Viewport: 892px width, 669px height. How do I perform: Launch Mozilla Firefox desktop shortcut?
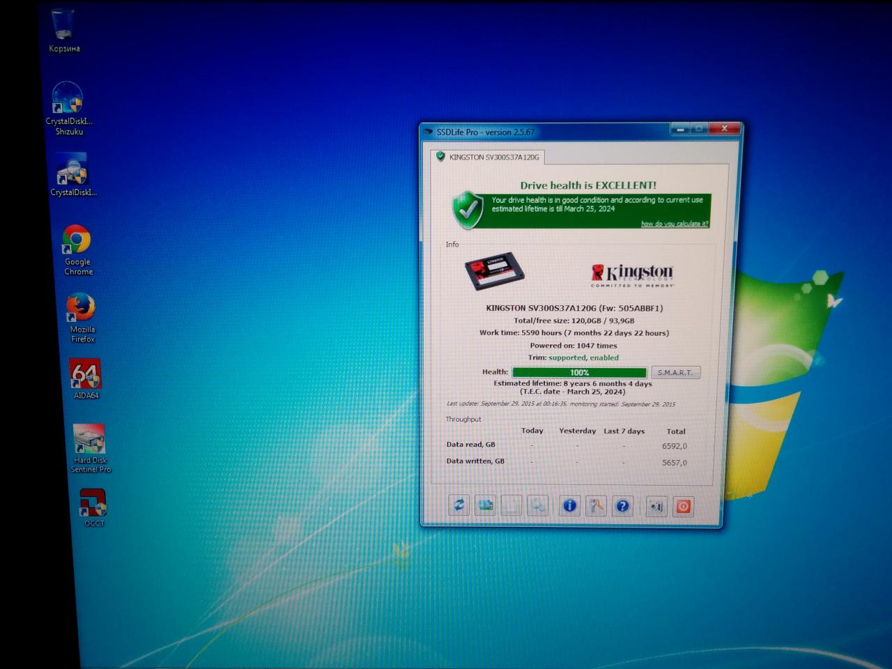click(x=81, y=309)
